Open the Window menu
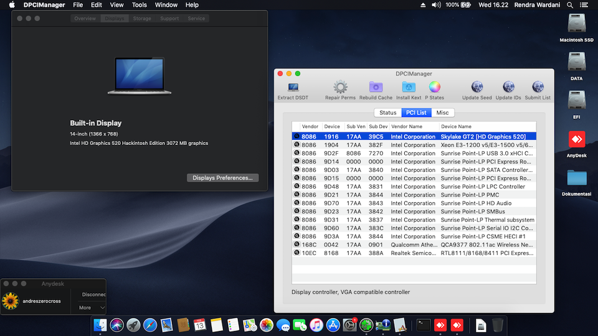 coord(166,5)
